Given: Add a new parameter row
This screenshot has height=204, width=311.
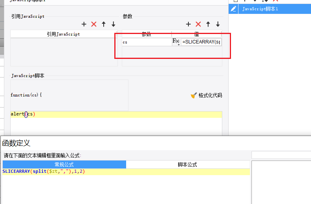Looking at the screenshot, I should click(x=188, y=24).
